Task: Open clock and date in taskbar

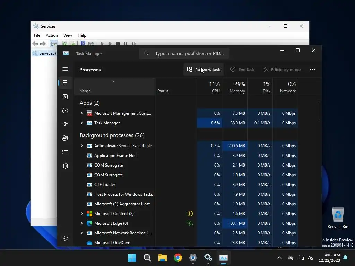Action: point(329,258)
